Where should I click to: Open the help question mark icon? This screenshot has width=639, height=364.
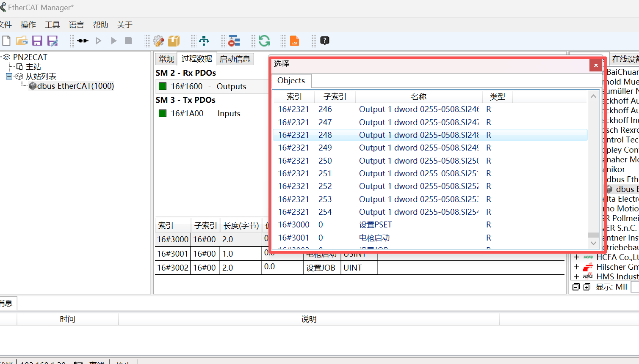325,41
